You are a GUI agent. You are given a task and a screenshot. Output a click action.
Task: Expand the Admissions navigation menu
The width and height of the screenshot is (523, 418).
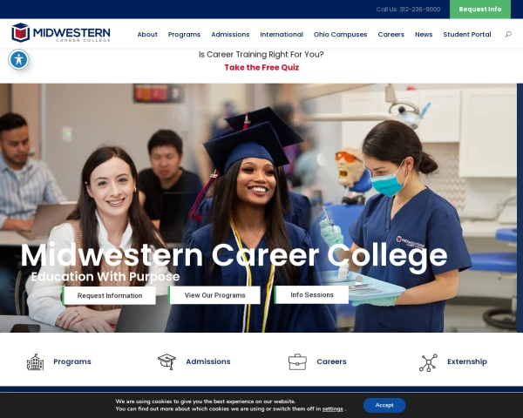coord(230,34)
